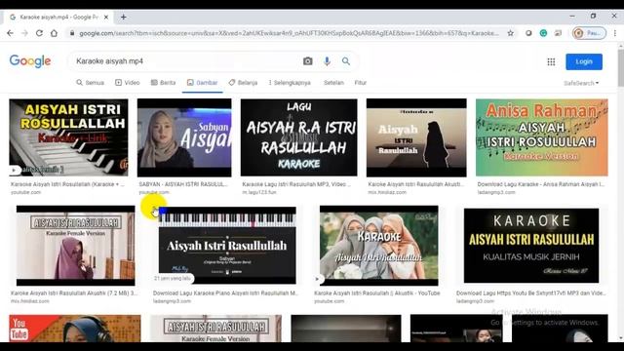624x351 pixels.
Task: Open the 'Karoke Aisyah Istri Rasulullah || Akustik - YouTube' caption
Action: 377,292
